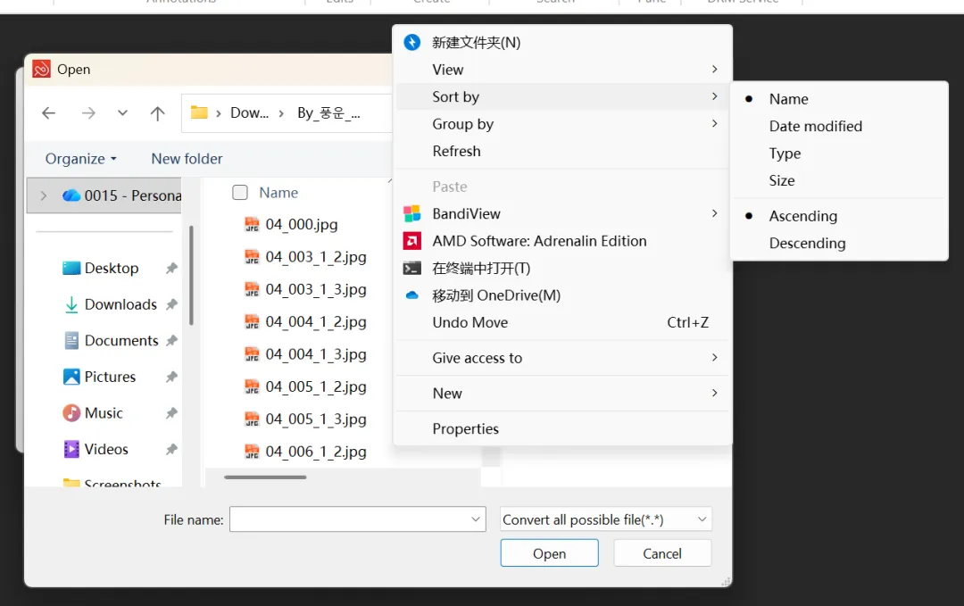Open the Organize dropdown
The image size is (964, 606).
(x=80, y=159)
